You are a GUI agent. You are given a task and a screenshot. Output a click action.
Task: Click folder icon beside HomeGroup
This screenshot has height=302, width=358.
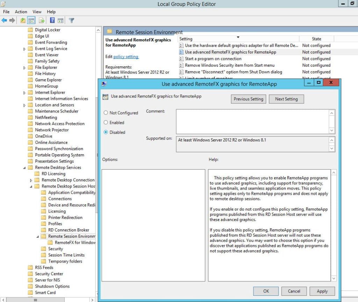click(30, 86)
